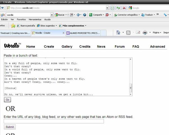
Task: Click the add to favorites star icon
Action: click(13, 26)
